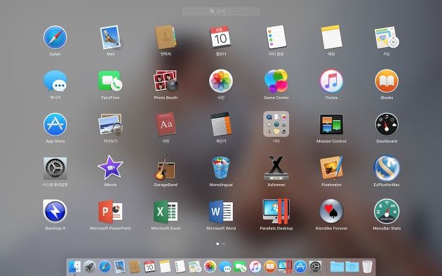Open iTunes from the Dock
Image resolution: width=442 pixels, height=276 pixels.
[x=255, y=266]
